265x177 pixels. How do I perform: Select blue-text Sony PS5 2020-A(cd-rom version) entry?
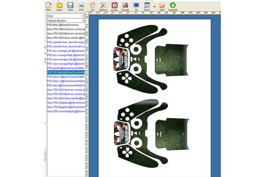coord(66,90)
